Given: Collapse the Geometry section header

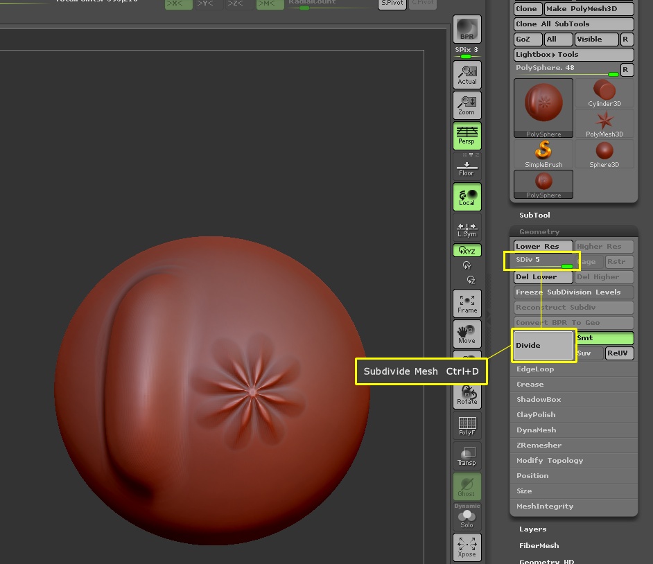Looking at the screenshot, I should click(x=574, y=232).
